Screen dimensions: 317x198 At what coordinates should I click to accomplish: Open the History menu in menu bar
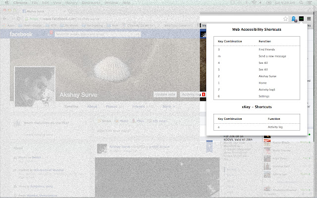click(x=73, y=2)
